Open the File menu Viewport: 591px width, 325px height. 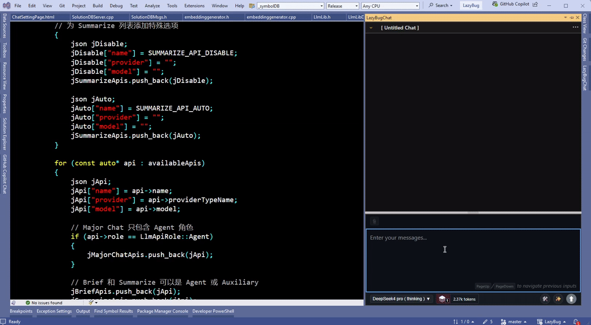(x=17, y=6)
